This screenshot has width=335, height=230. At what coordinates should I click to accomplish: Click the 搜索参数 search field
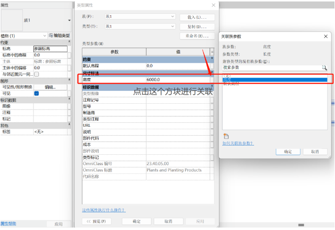tap(272, 68)
